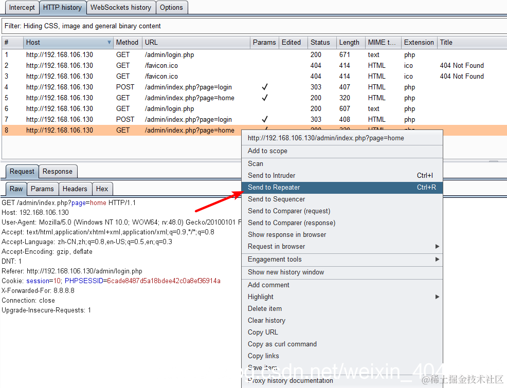
Task: Open the filter bar settings
Action: [254, 26]
